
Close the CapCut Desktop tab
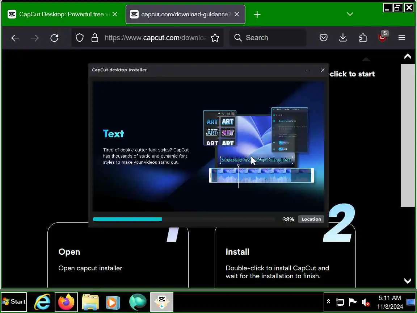pyautogui.click(x=115, y=14)
